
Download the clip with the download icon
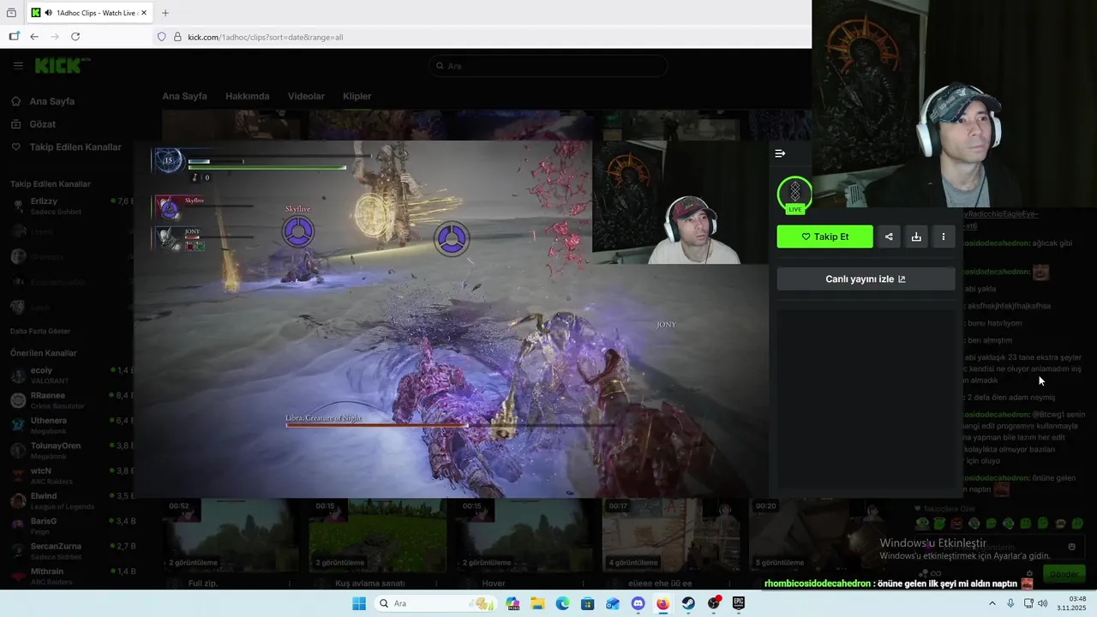[x=916, y=237]
